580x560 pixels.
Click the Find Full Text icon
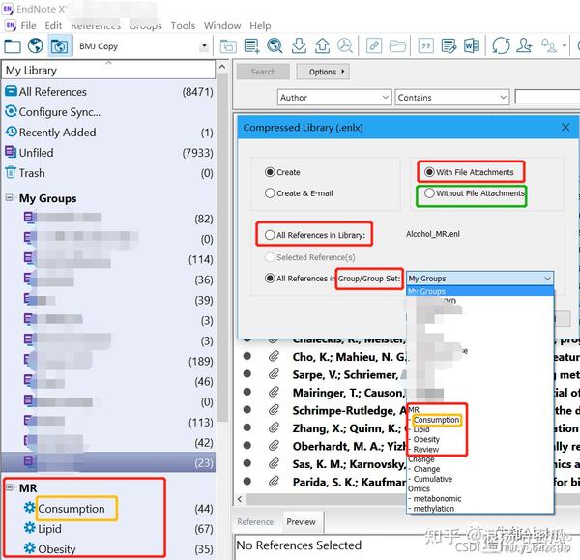point(345,46)
